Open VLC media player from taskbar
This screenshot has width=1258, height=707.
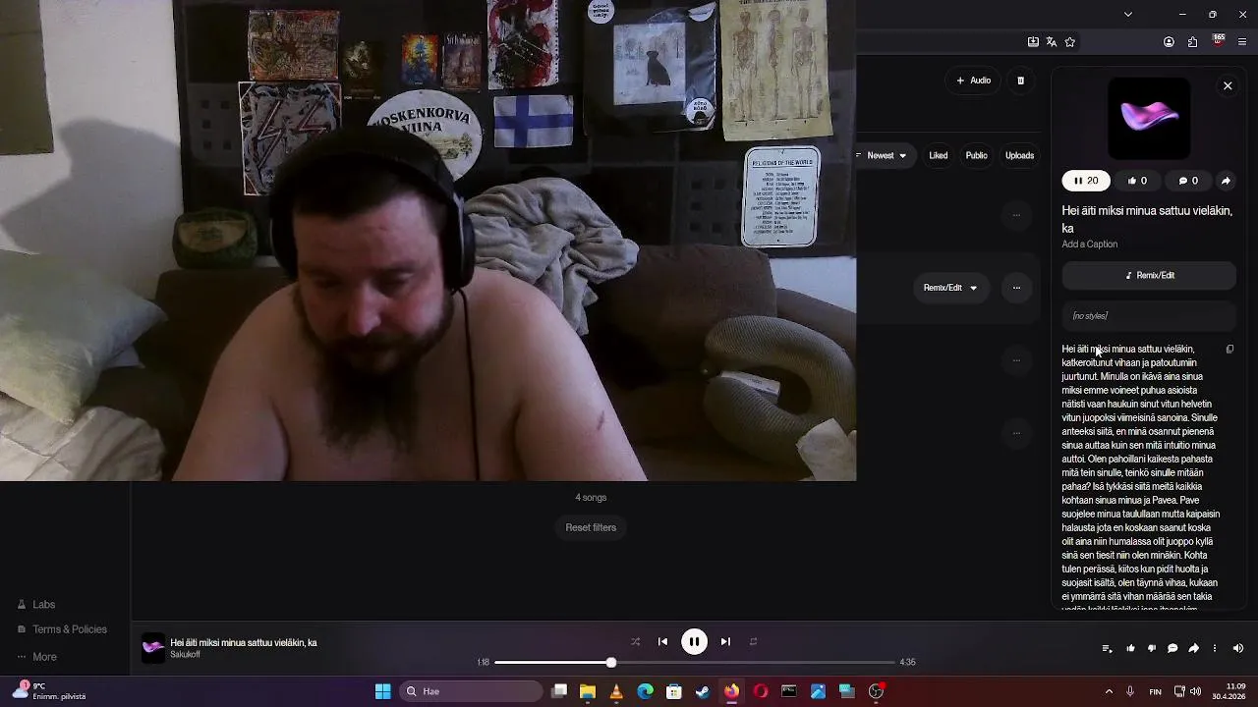point(616,691)
